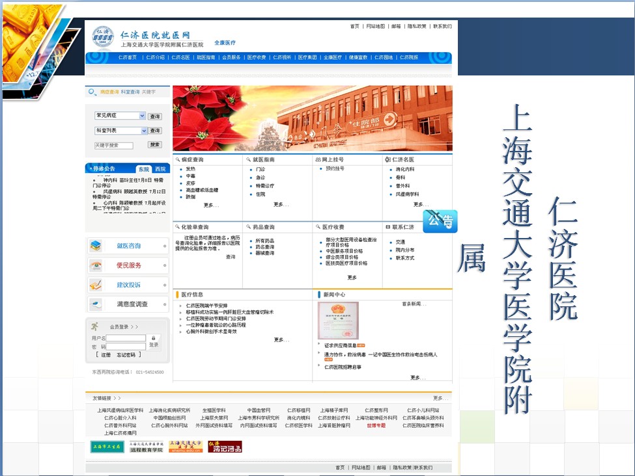Select the 东院 announcement tab
Viewport: 635px width, 476px height.
[143, 169]
